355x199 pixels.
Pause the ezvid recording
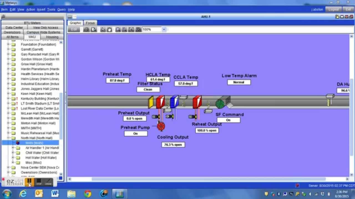click(29, 182)
